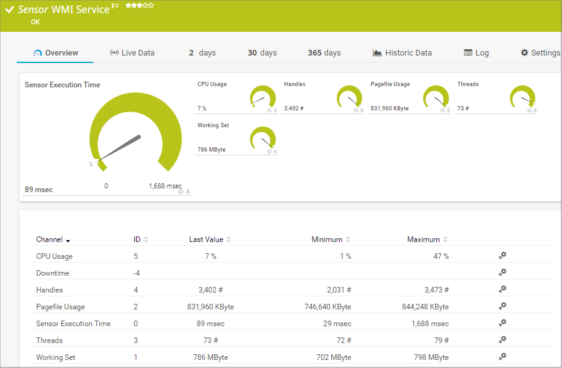Click gear icon in Handles table row
This screenshot has height=368, width=562.
coord(502,289)
